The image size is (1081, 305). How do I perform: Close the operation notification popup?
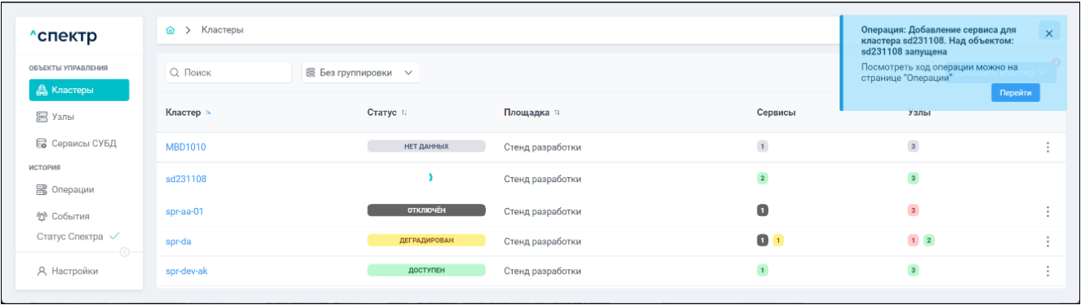pos(1049,33)
